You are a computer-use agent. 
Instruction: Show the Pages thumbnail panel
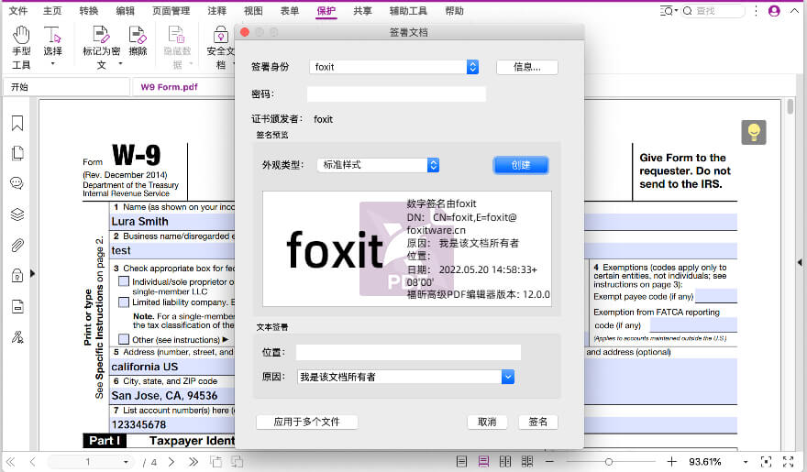point(17,153)
